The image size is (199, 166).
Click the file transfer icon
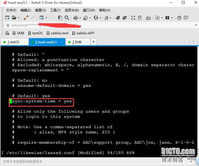(x=85, y=18)
